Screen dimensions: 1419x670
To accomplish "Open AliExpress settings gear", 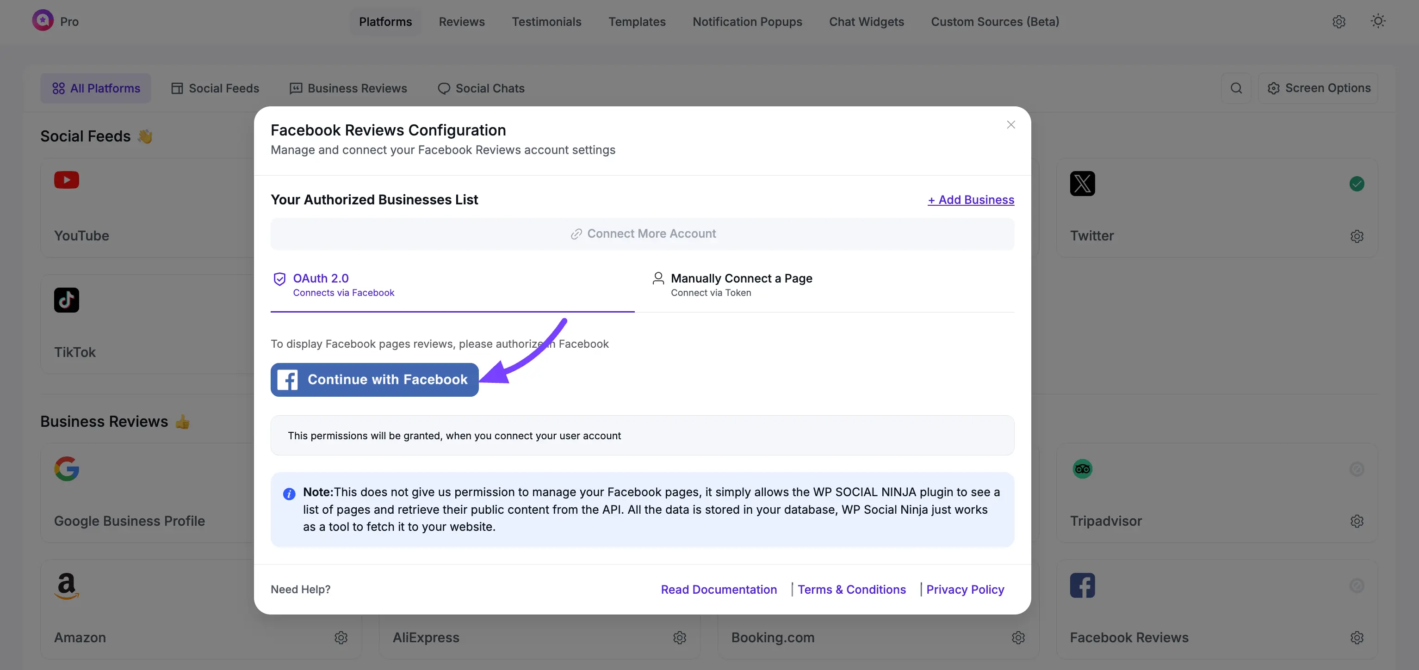I will pyautogui.click(x=679, y=638).
